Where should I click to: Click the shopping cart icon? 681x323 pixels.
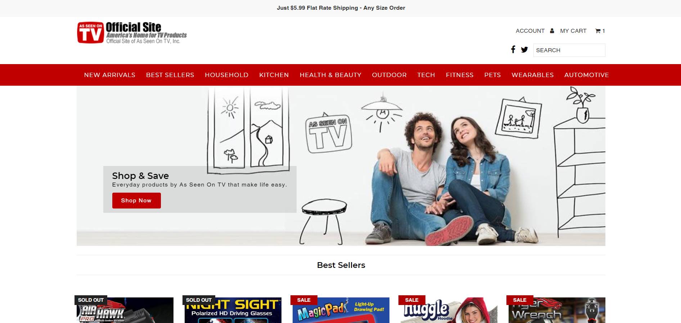(597, 31)
